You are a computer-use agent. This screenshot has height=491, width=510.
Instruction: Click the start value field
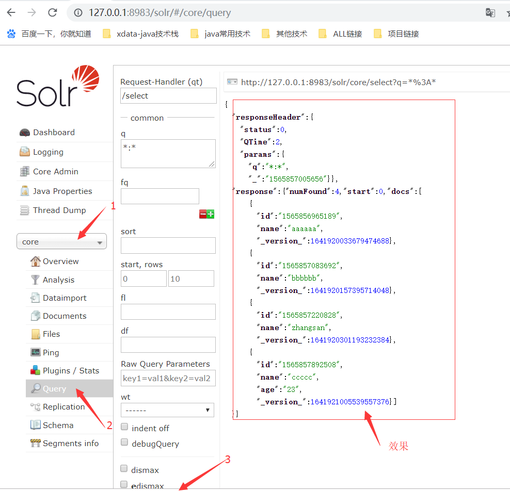point(144,279)
